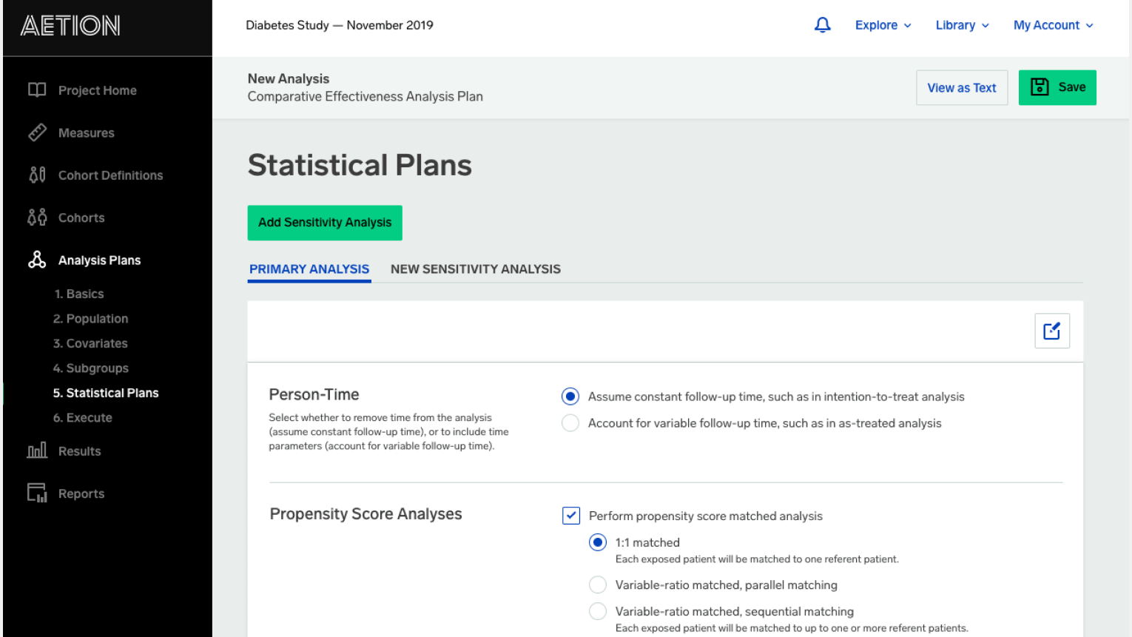The image size is (1132, 637).
Task: Open Project Home in sidebar
Action: 98,90
